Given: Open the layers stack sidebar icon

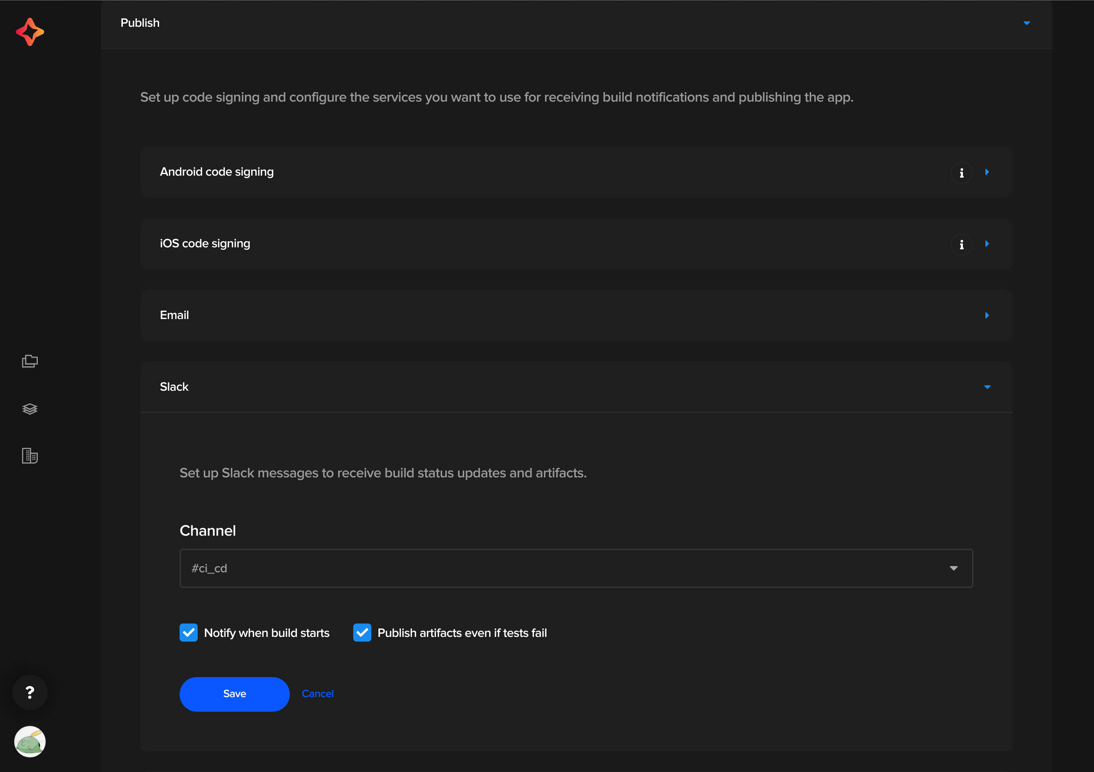Looking at the screenshot, I should point(30,409).
